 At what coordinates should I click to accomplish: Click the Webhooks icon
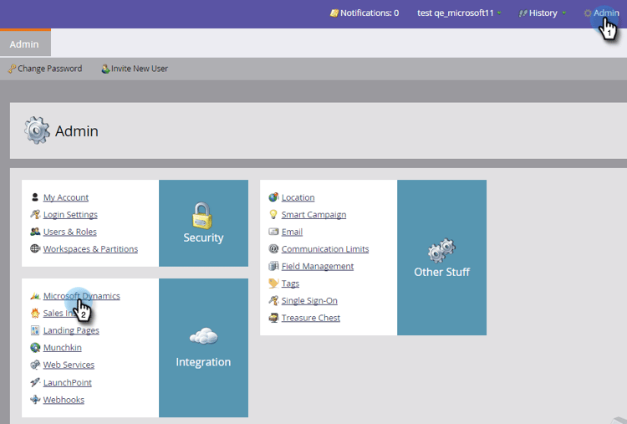tap(35, 400)
